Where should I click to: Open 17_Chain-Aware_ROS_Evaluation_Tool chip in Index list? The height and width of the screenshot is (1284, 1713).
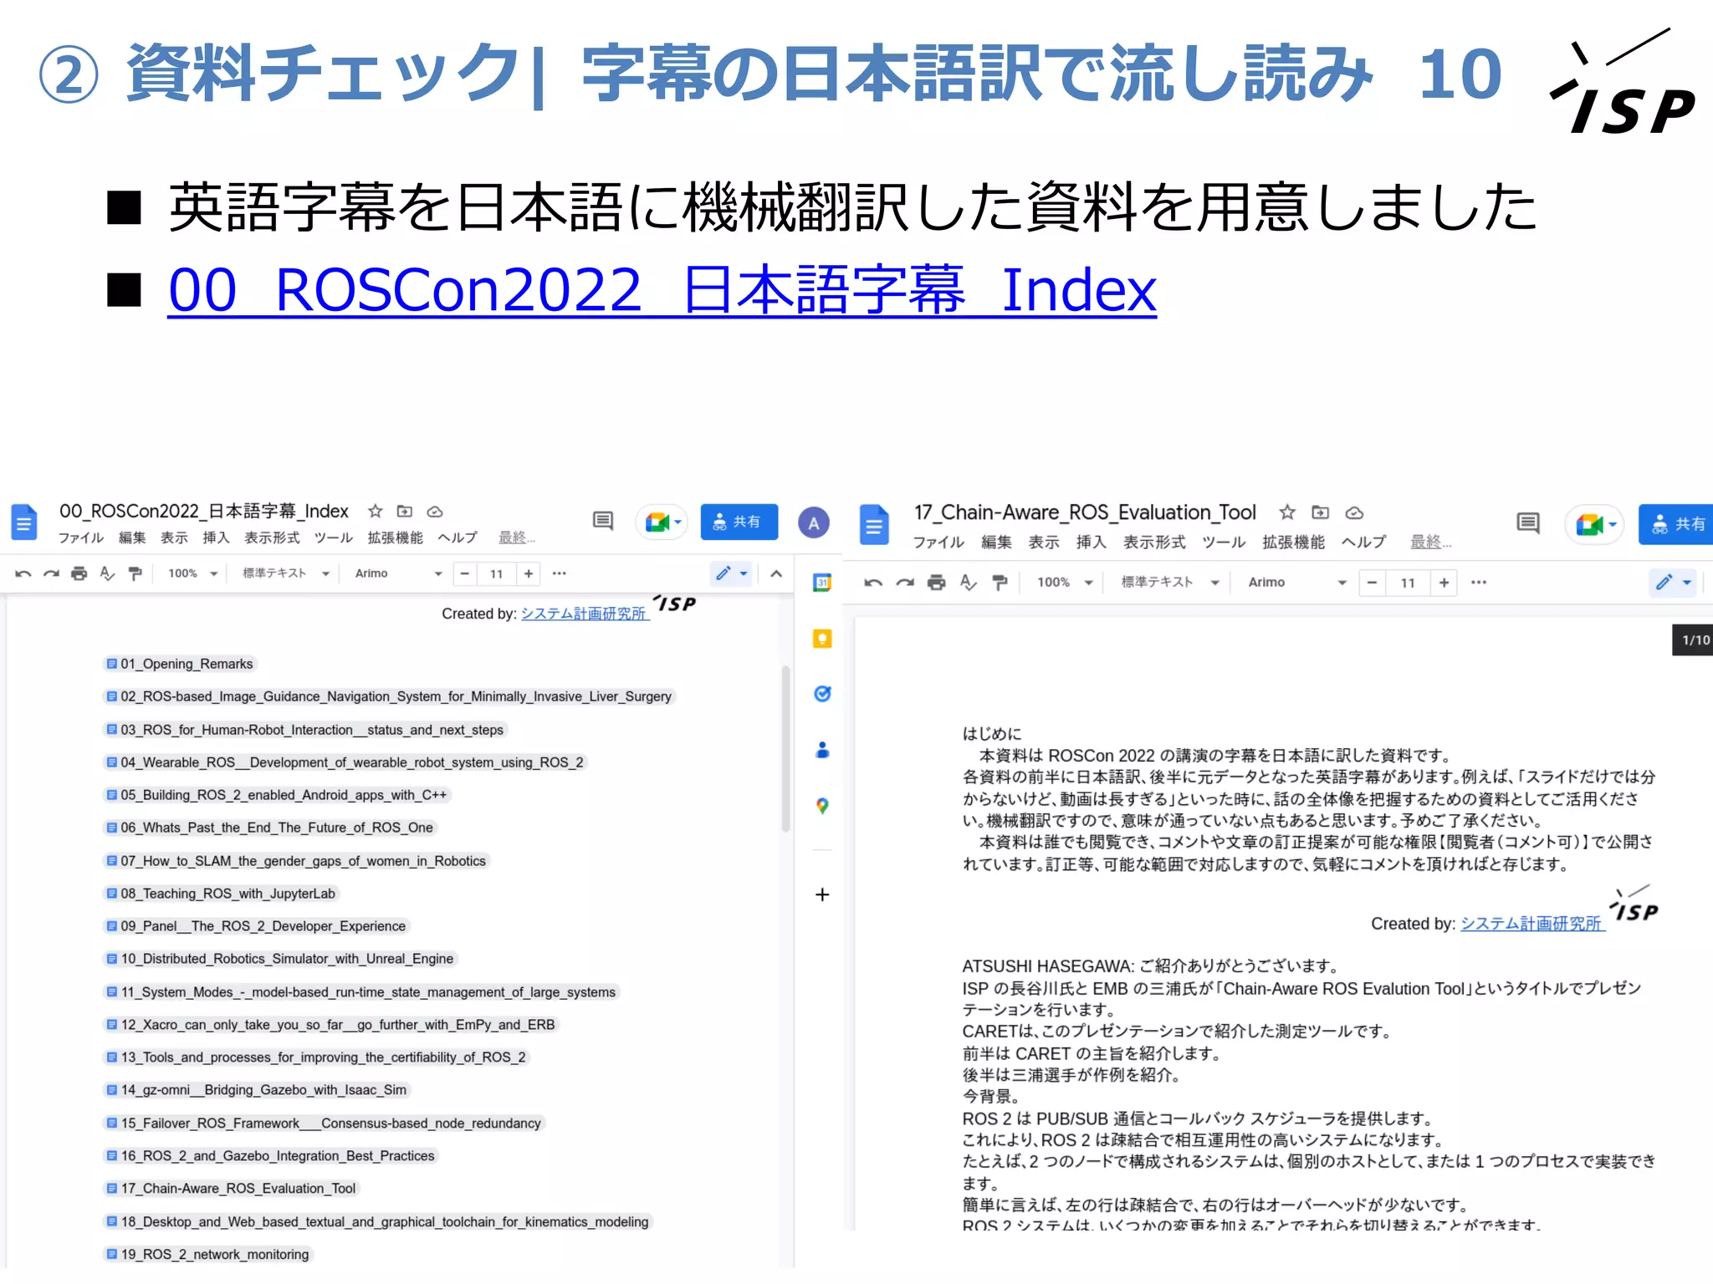[x=232, y=1189]
